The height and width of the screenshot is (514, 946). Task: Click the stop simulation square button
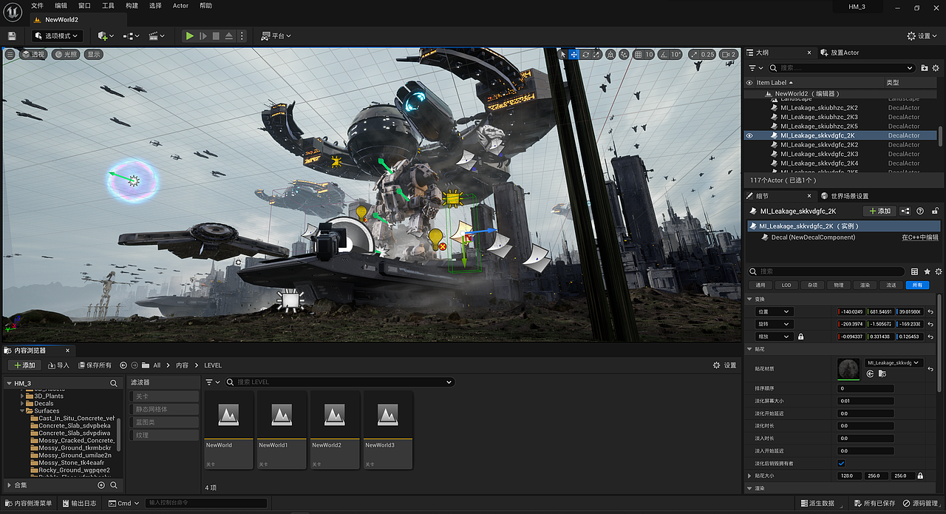point(216,35)
